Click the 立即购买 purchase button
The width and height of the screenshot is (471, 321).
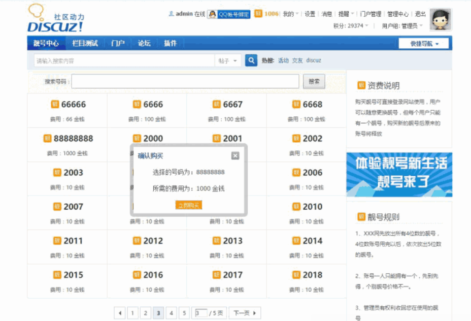(x=188, y=205)
